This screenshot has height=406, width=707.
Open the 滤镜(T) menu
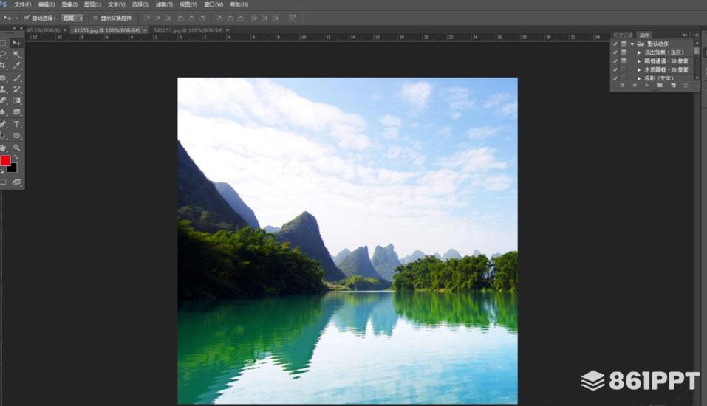(164, 4)
